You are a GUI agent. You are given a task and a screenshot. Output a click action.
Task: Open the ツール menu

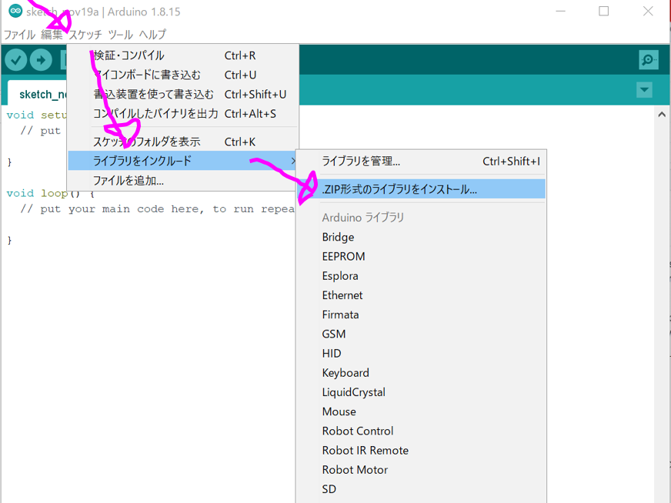[120, 35]
